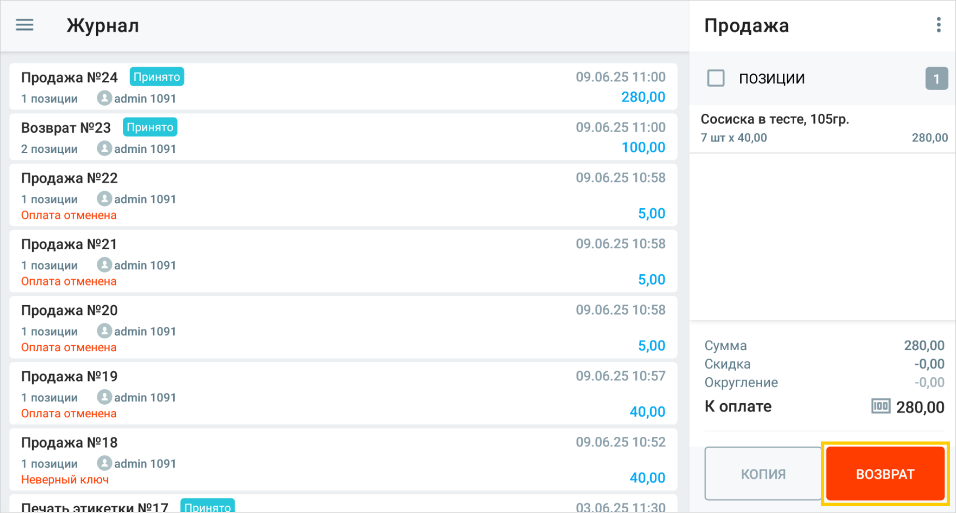Viewport: 956px width, 513px height.
Task: Click user avatar icon in Продажа №24
Action: [104, 98]
